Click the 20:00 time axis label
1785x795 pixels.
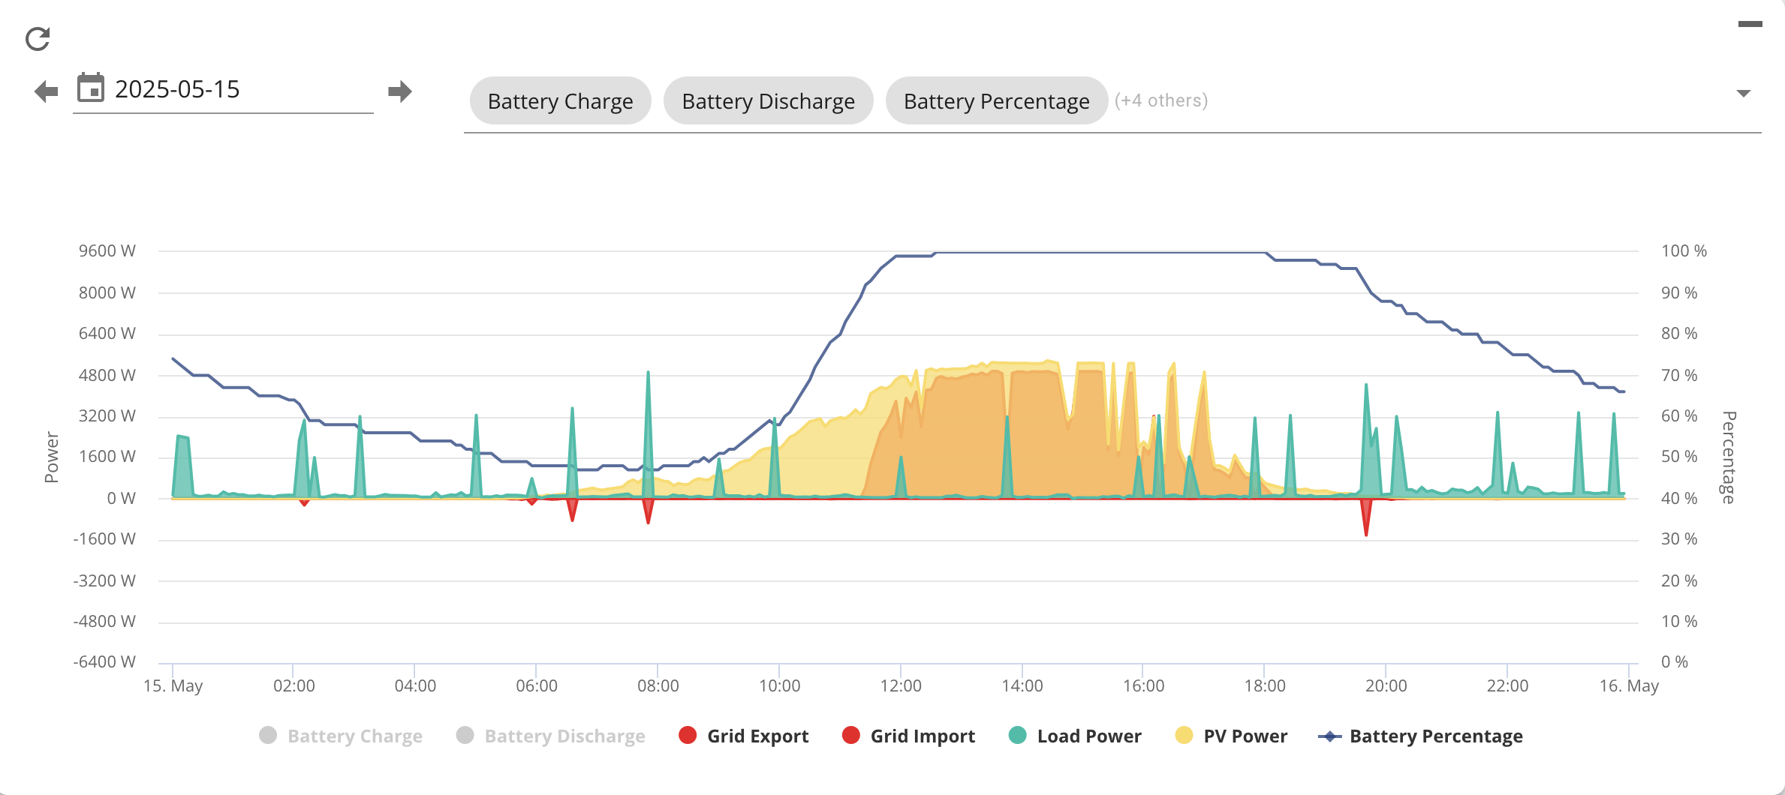(x=1386, y=685)
